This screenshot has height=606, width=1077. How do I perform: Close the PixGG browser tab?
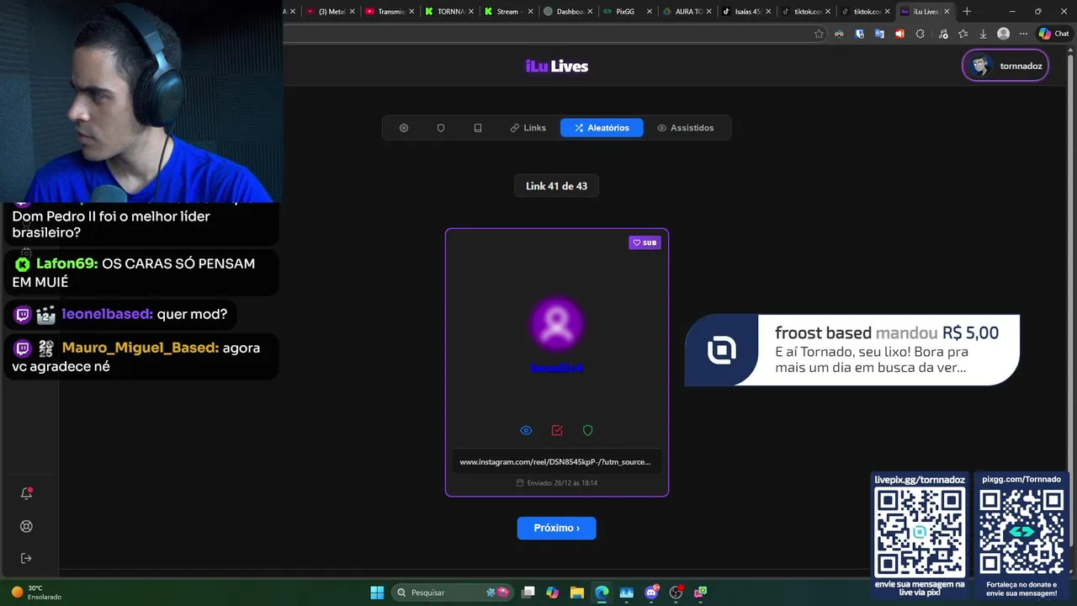coord(649,12)
